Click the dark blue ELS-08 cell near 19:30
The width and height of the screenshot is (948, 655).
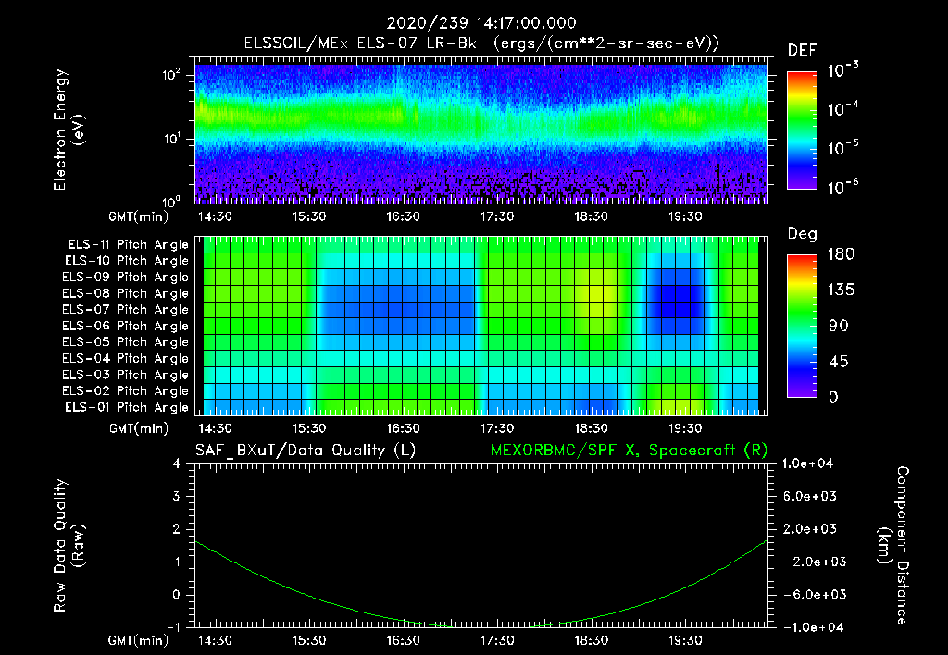coord(683,293)
